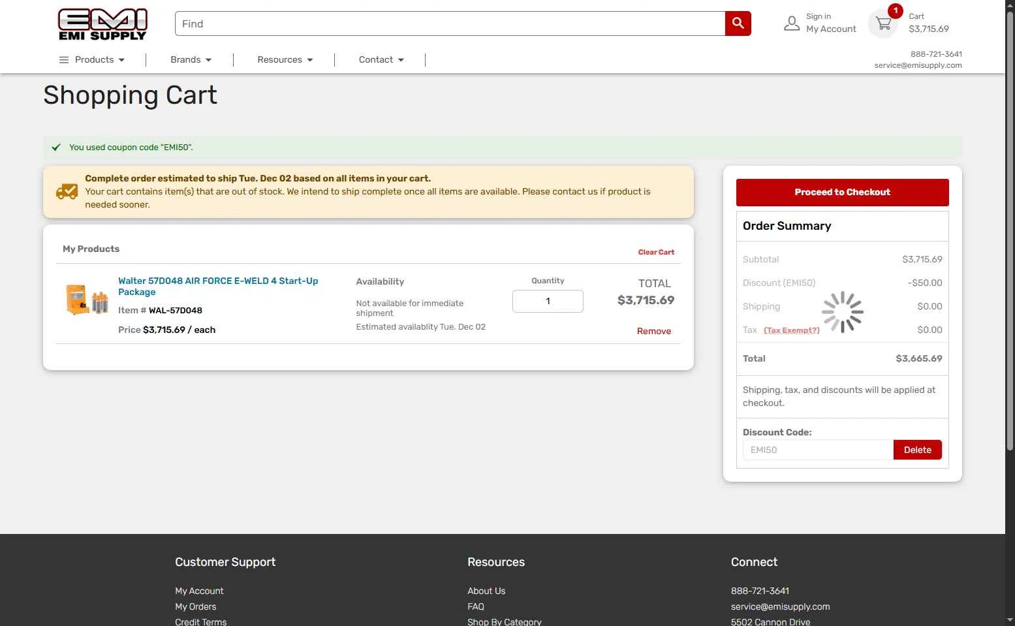Screen dimensions: 1015x626
Task: Click footer email under Connect
Action: pyautogui.click(x=780, y=606)
